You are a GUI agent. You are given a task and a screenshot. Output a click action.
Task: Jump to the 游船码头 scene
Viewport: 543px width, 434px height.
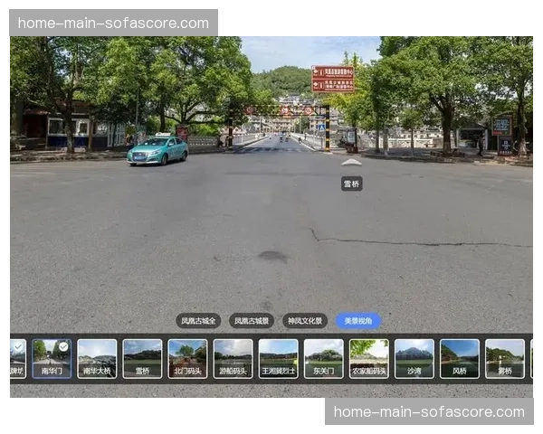coord(233,358)
